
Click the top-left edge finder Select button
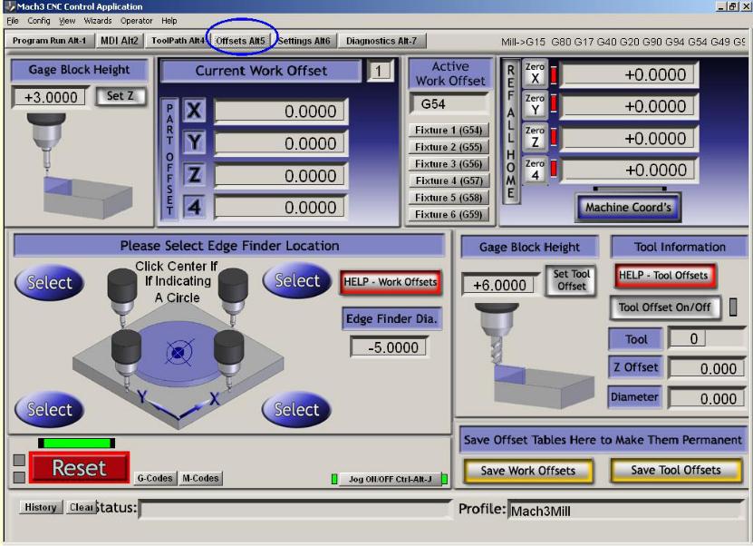pyautogui.click(x=50, y=282)
